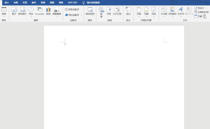Viewport: 210px width, 129px height.
Task: Add a new comment with 批注
Action: tap(128, 11)
